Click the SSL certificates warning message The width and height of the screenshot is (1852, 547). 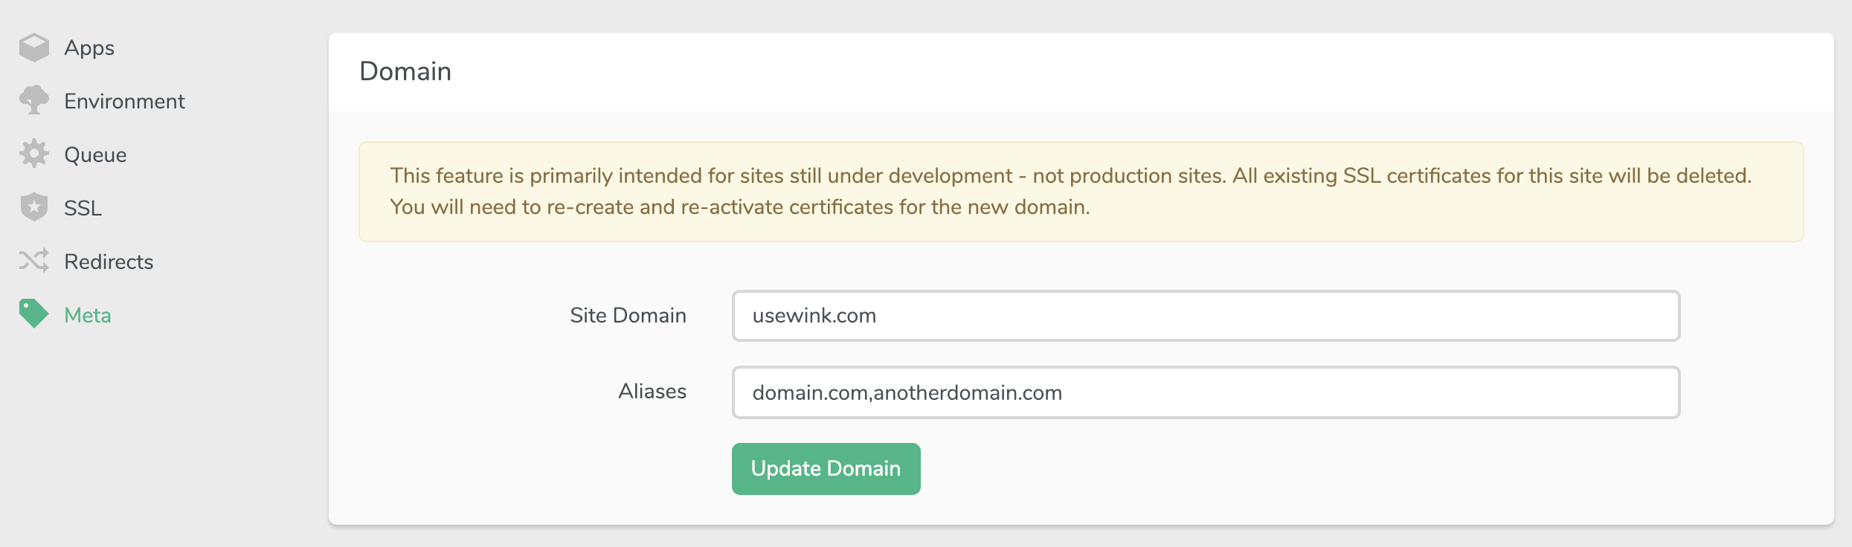1081,191
